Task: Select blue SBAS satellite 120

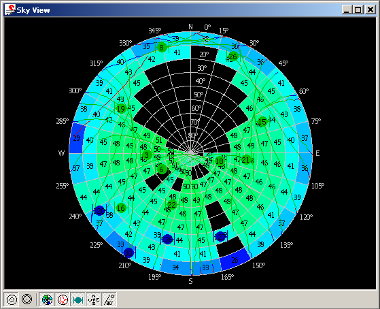Action: point(99,211)
